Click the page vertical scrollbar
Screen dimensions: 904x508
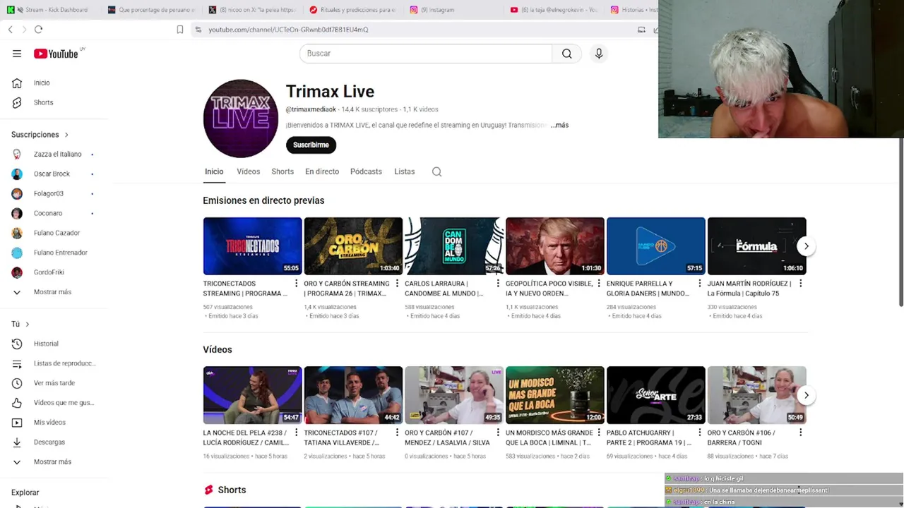(900, 223)
